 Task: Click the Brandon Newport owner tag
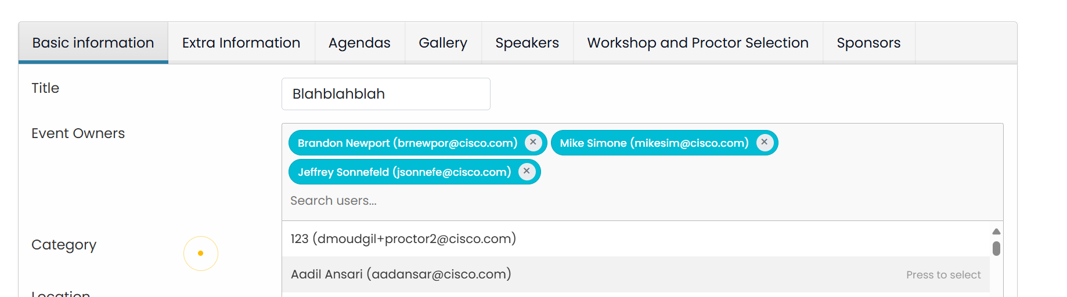407,143
